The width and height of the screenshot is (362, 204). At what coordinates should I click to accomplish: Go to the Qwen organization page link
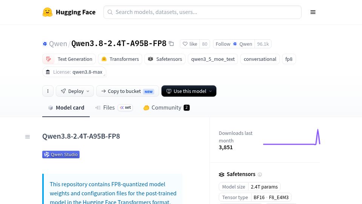click(58, 43)
